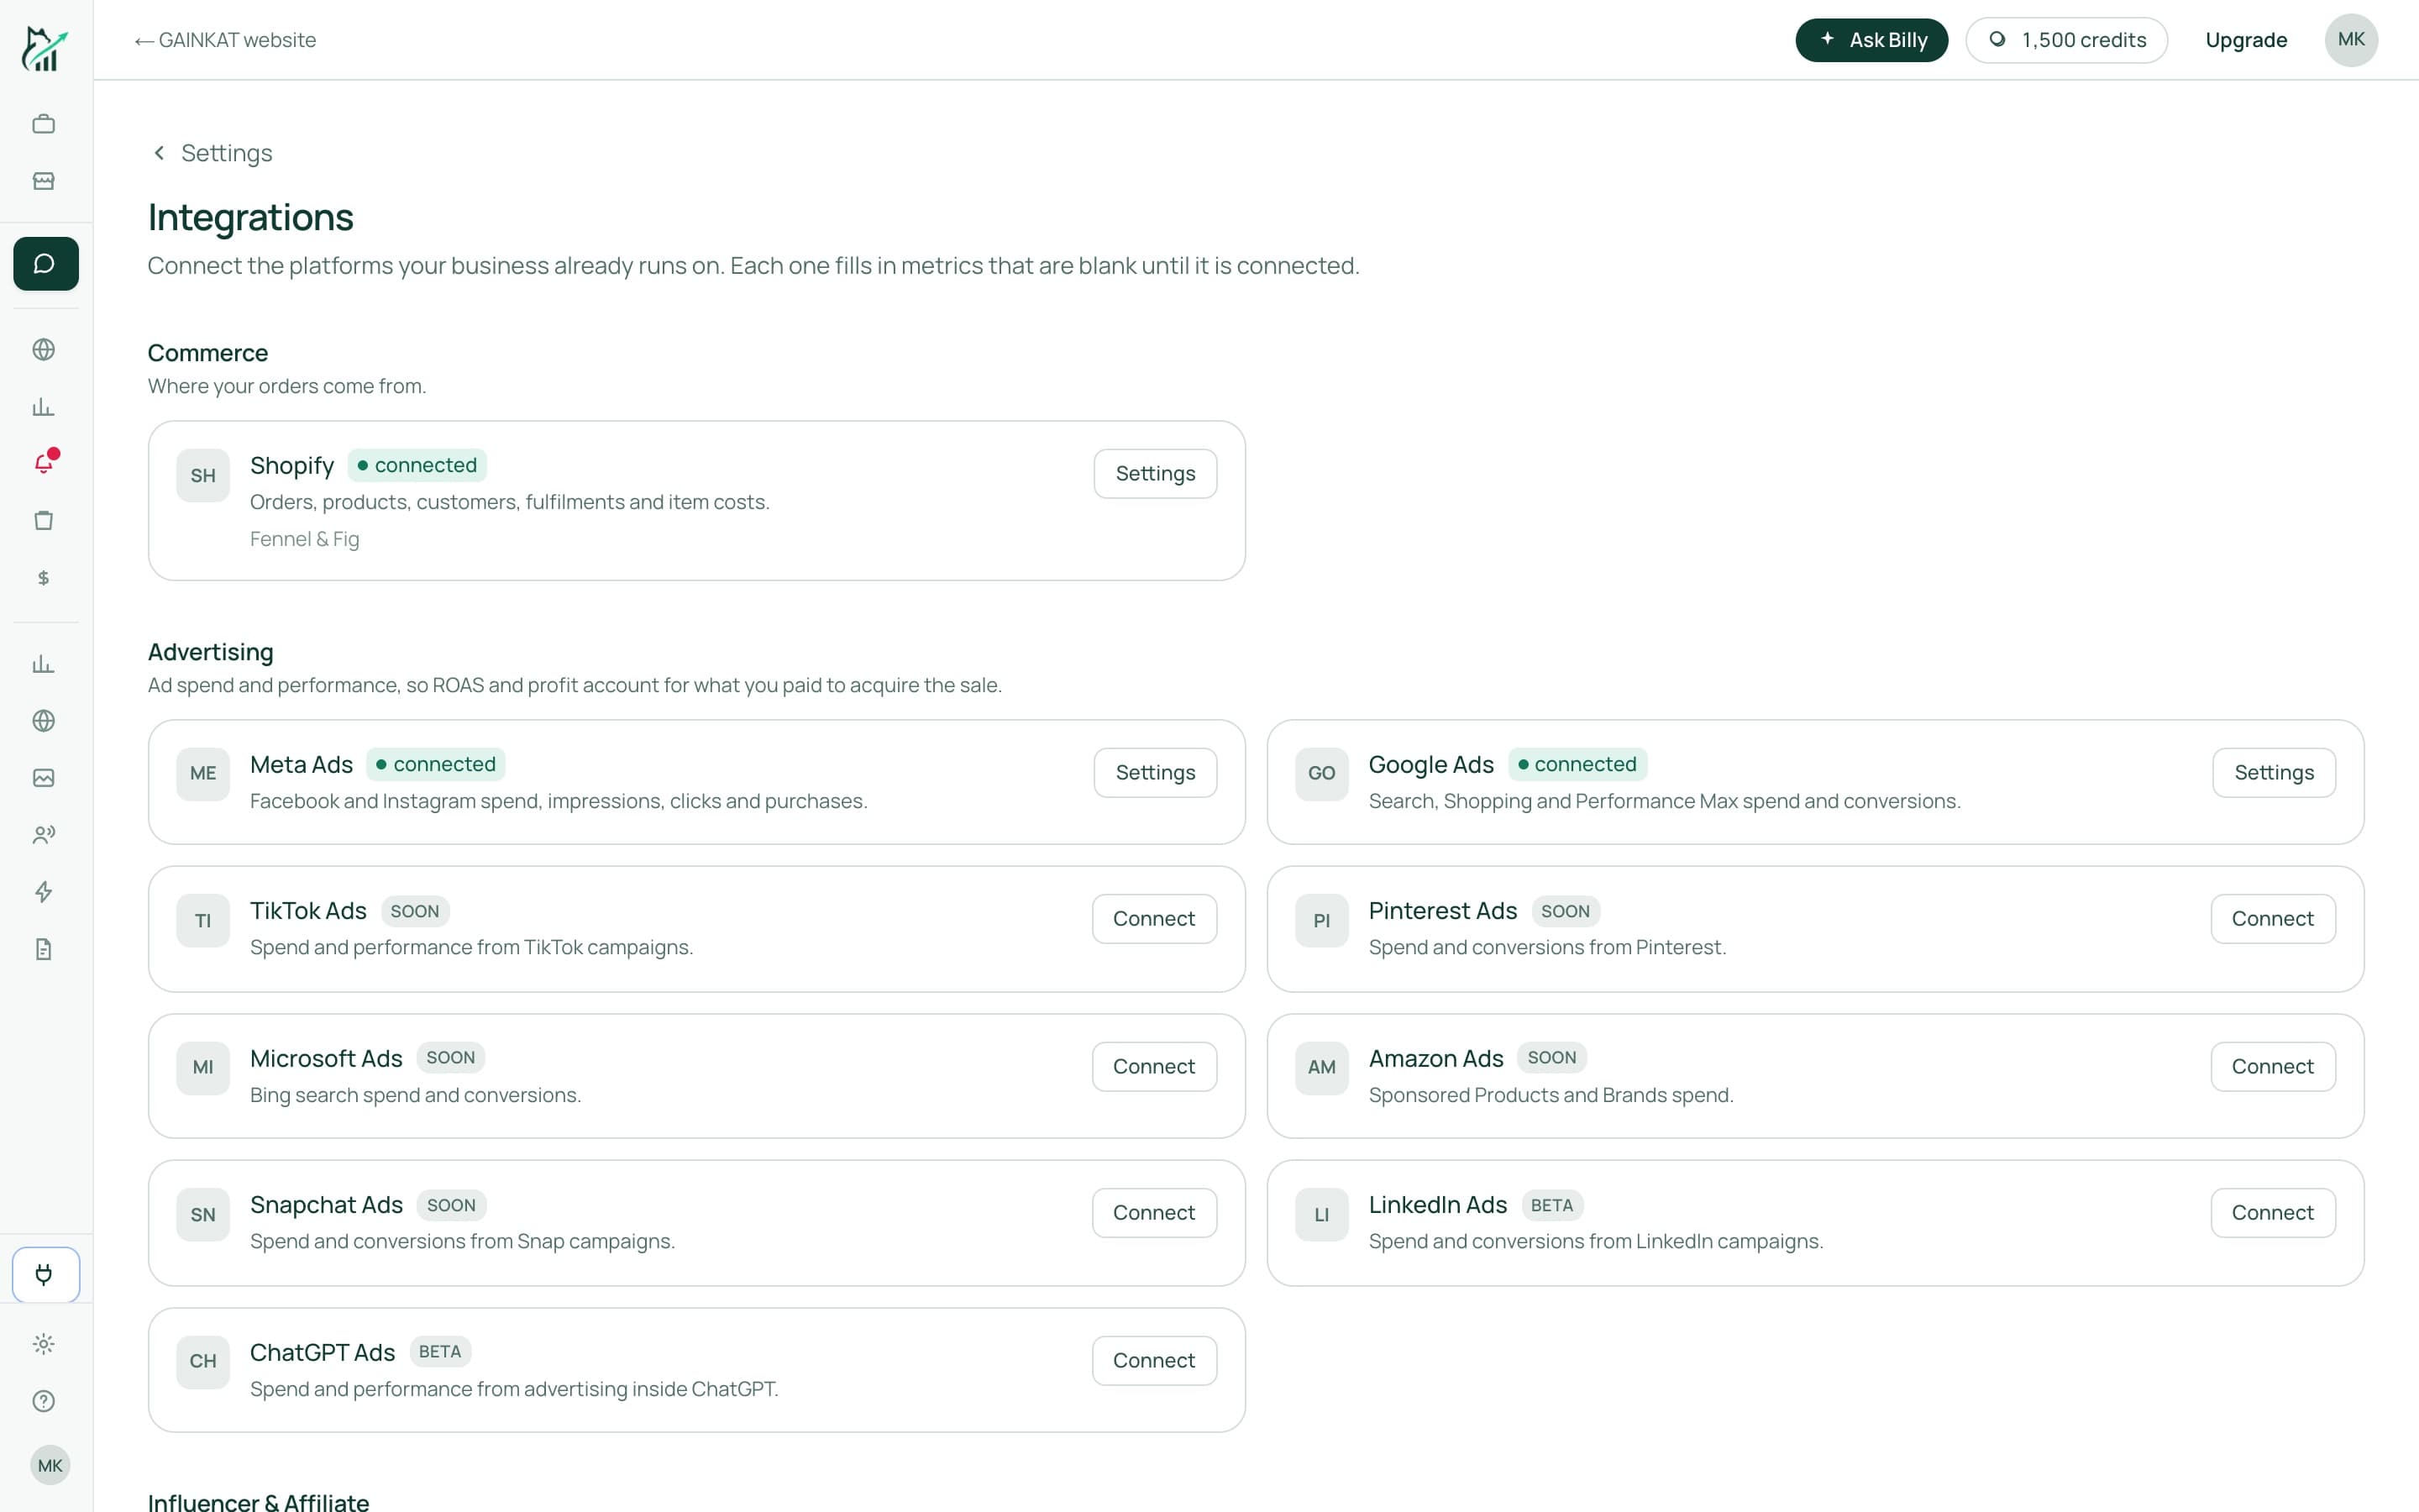
Task: Connect Amazon Ads
Action: click(2273, 1067)
